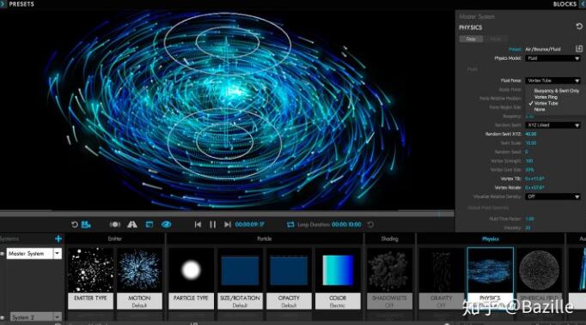Image resolution: width=586 pixels, height=325 pixels.
Task: Toggle Master System visibility eye
Action: pyautogui.click(x=2, y=254)
